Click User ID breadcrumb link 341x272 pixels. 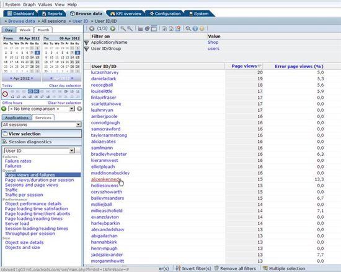tap(80, 21)
